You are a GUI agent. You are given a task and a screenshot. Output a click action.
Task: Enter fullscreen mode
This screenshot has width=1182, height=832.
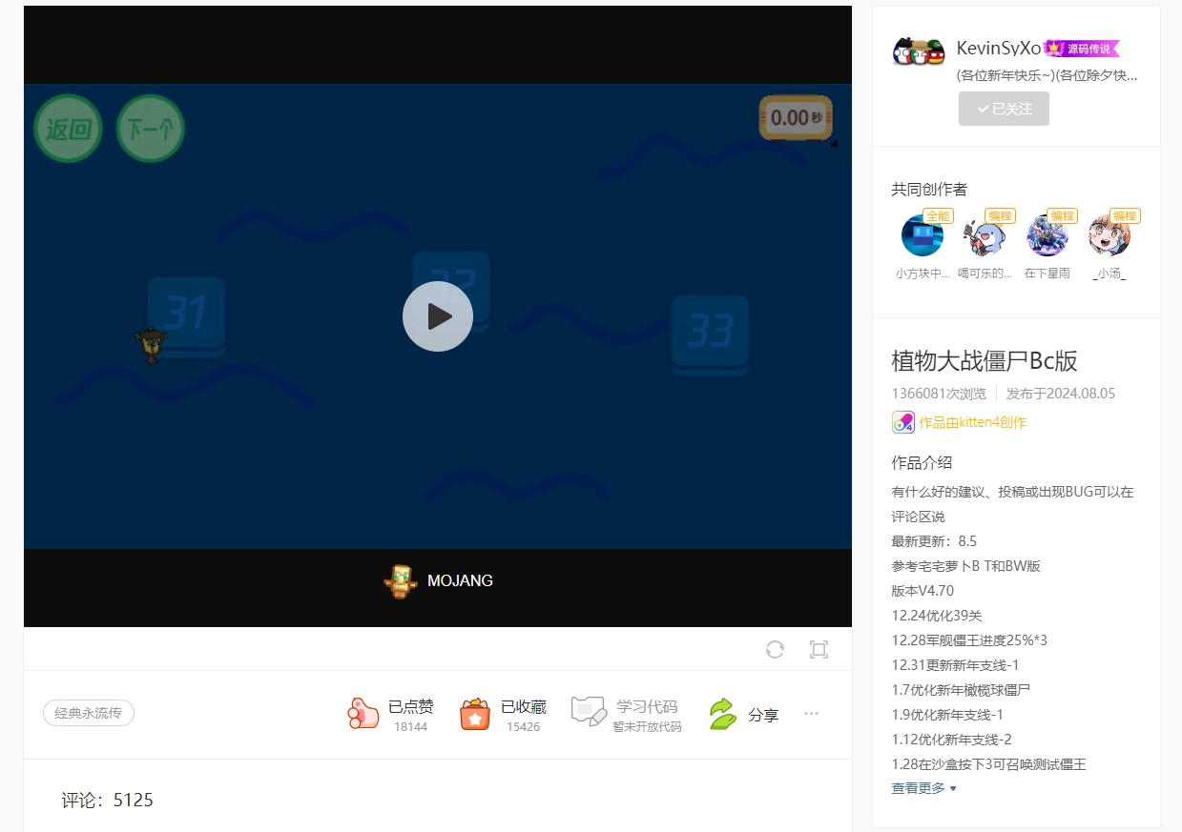click(x=819, y=649)
